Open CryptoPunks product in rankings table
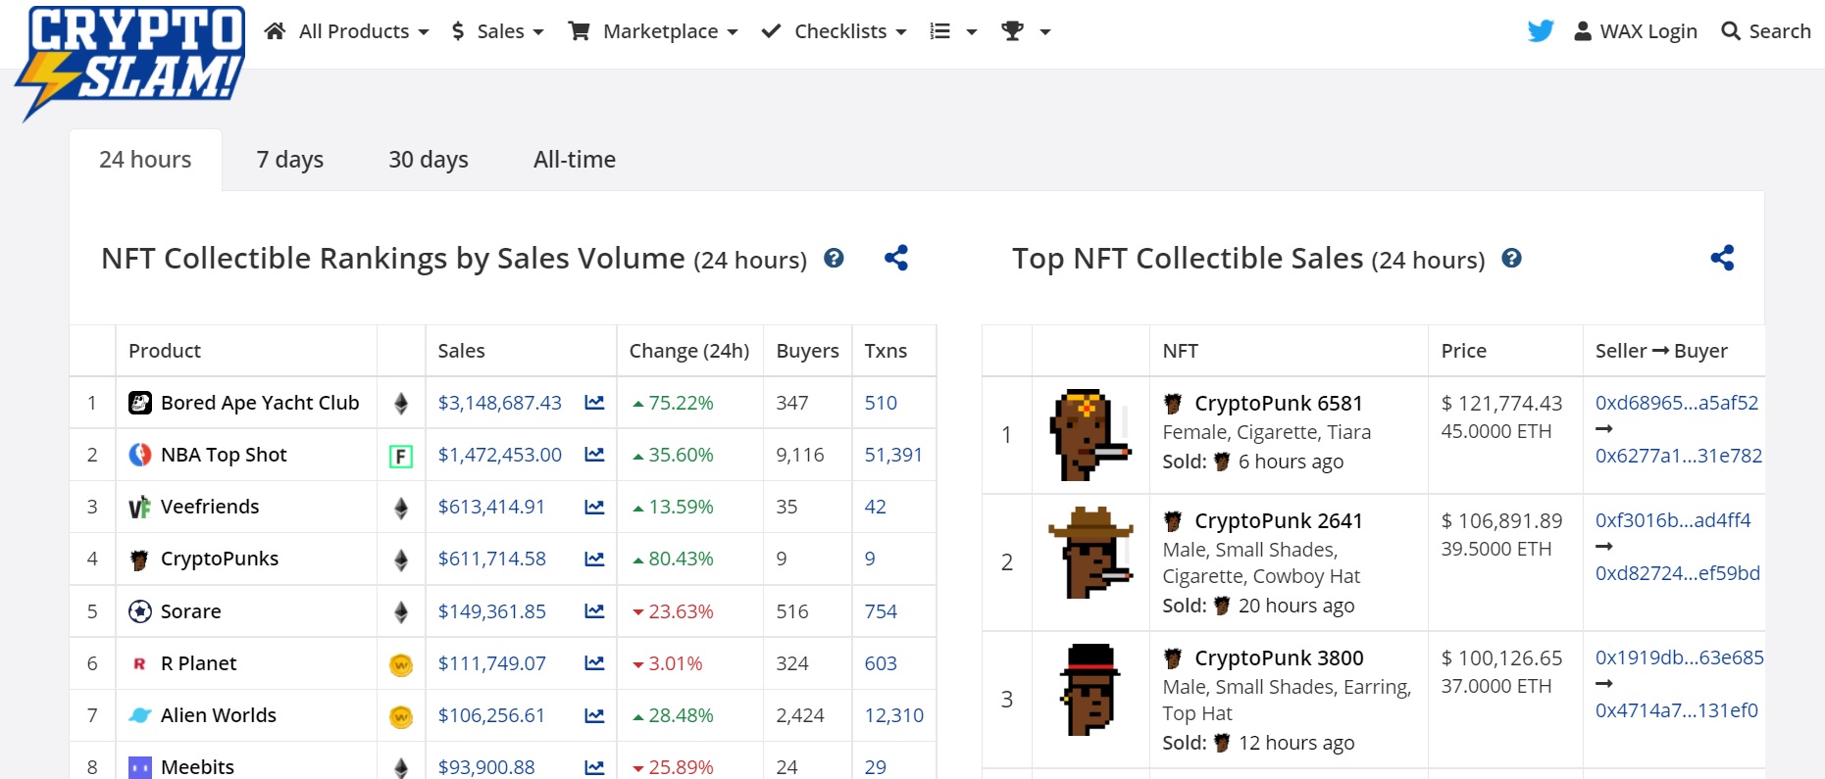The height and width of the screenshot is (779, 1825). pyautogui.click(x=220, y=559)
